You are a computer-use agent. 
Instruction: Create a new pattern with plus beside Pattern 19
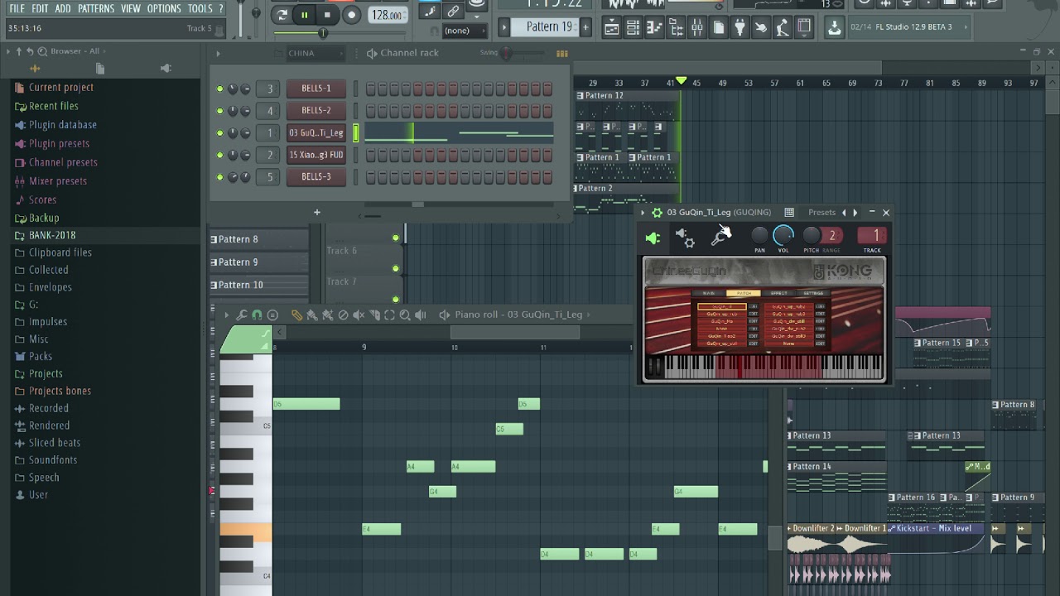(585, 27)
